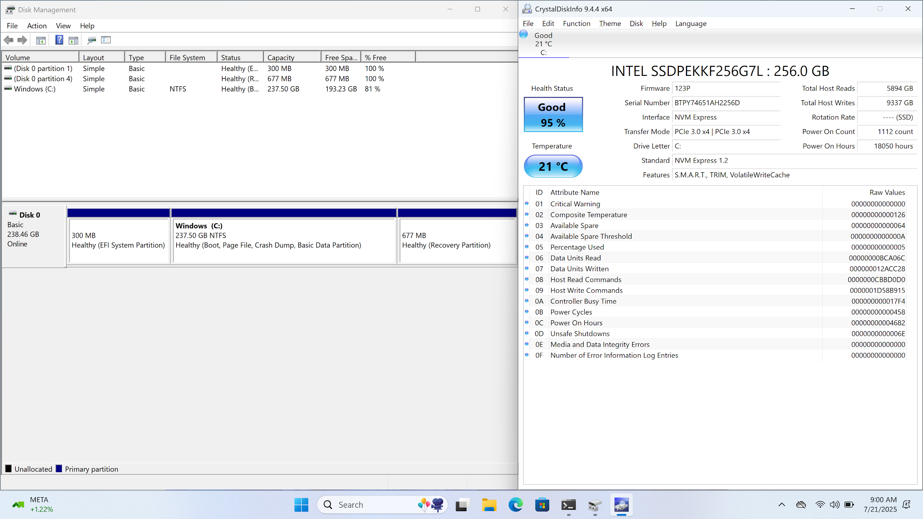Open the META stock widget on taskbar
The image size is (923, 519).
tap(33, 505)
